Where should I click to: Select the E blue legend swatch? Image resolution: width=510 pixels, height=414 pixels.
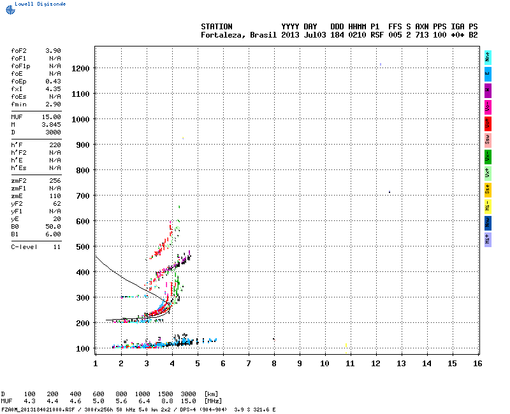pyautogui.click(x=488, y=74)
